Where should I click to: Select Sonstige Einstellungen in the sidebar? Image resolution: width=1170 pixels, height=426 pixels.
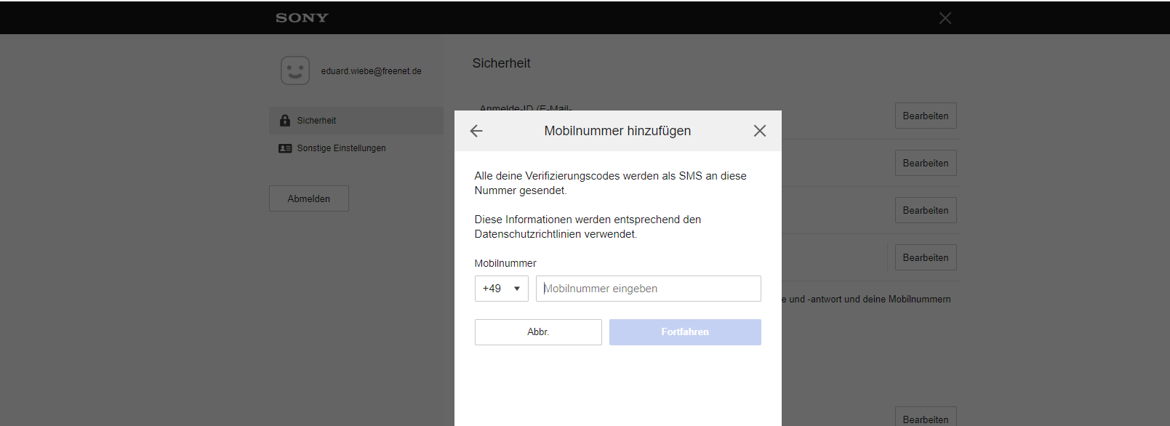pos(341,148)
